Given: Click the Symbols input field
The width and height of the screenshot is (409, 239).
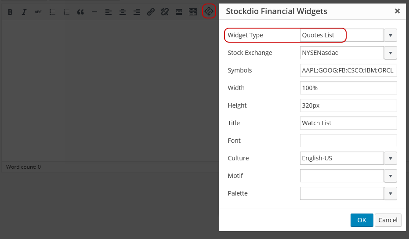Looking at the screenshot, I should pos(348,70).
